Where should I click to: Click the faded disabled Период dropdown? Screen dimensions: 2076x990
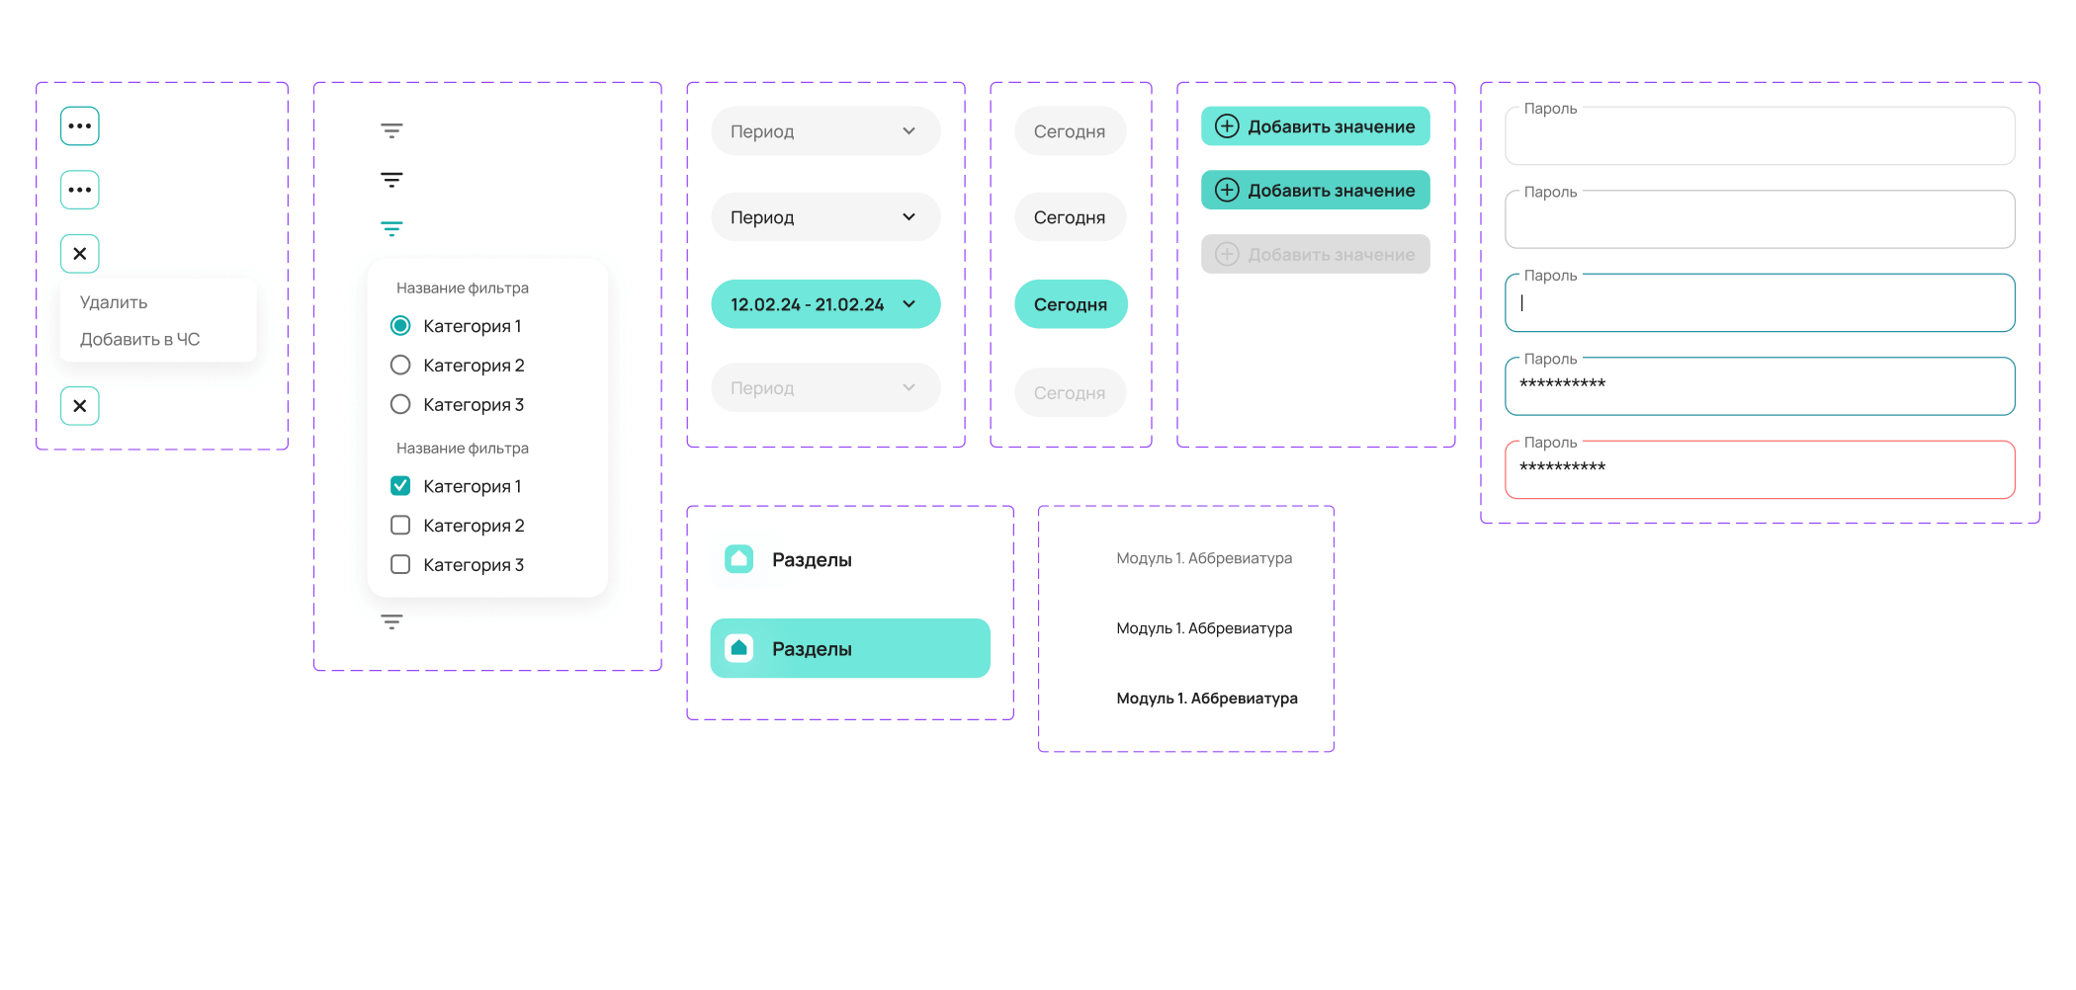(x=825, y=388)
